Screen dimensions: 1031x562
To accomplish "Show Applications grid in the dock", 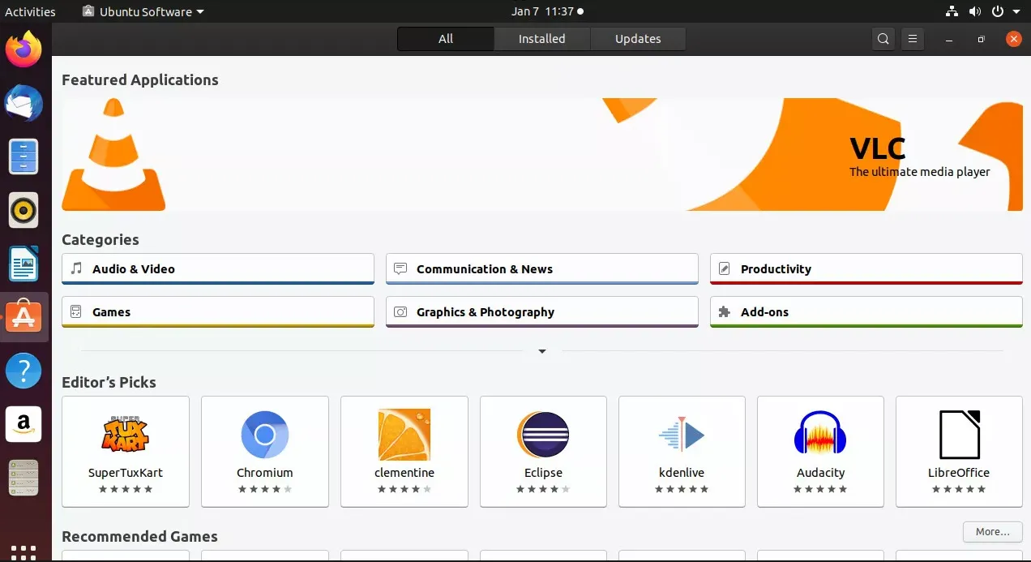I will pyautogui.click(x=24, y=552).
